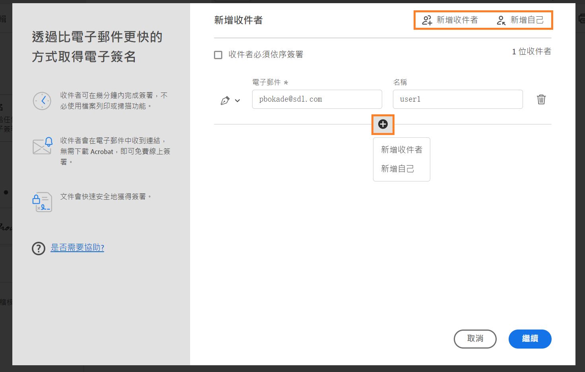Toggle signing order for recipients

218,54
